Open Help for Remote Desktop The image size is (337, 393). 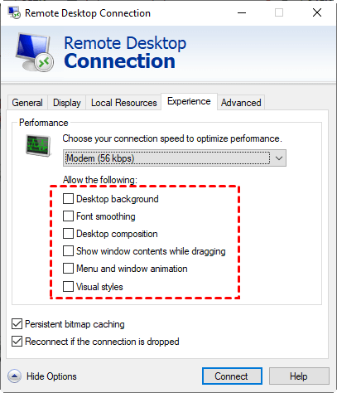(299, 376)
